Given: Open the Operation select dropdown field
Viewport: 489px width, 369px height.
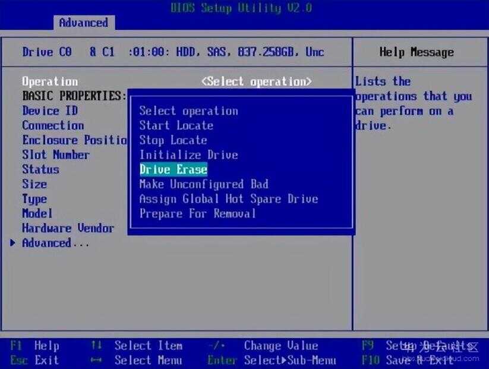Looking at the screenshot, I should pyautogui.click(x=256, y=81).
